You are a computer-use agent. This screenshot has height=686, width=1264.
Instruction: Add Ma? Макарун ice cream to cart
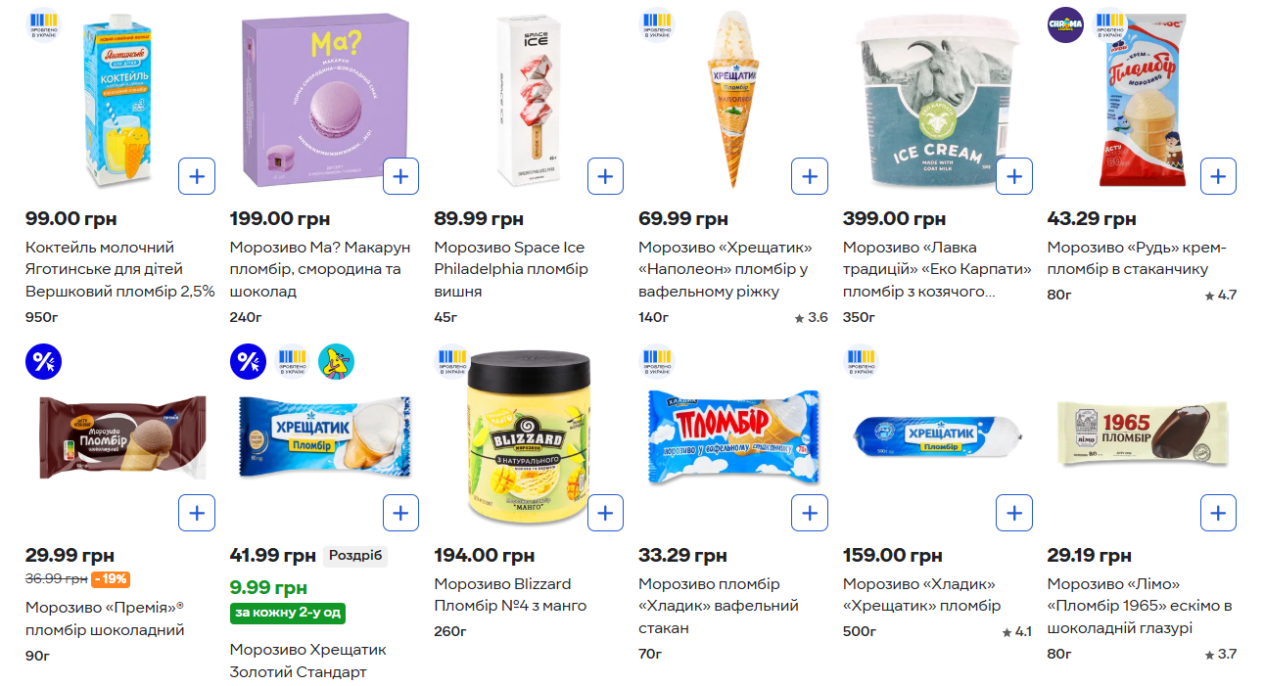coord(400,176)
